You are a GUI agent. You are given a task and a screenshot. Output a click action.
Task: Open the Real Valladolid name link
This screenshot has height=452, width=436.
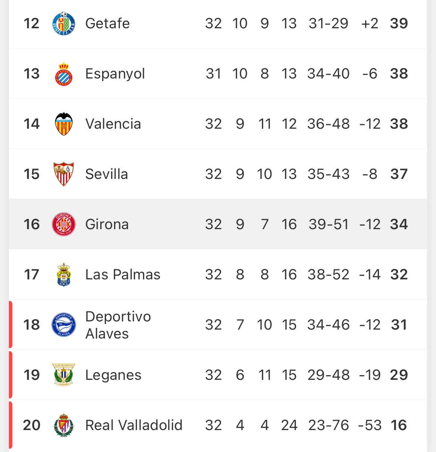134,425
